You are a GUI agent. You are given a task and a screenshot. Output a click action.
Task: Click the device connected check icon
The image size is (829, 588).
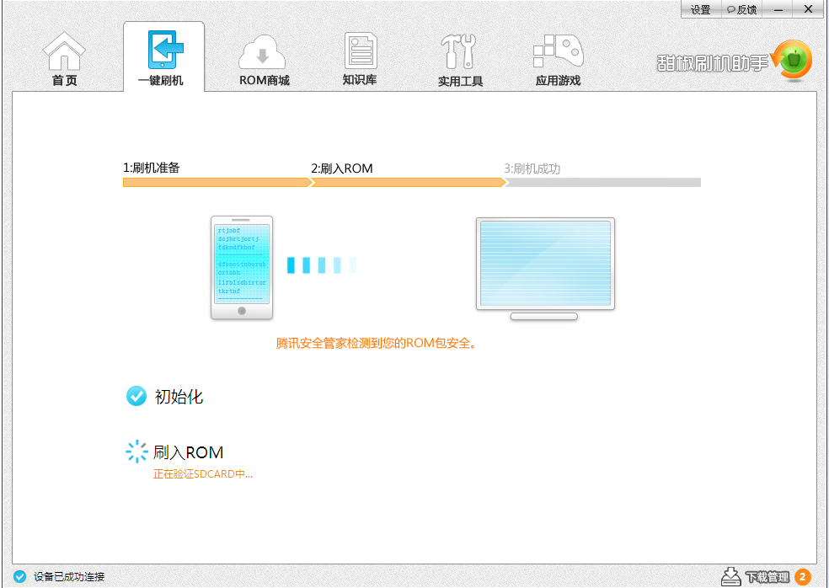19,576
